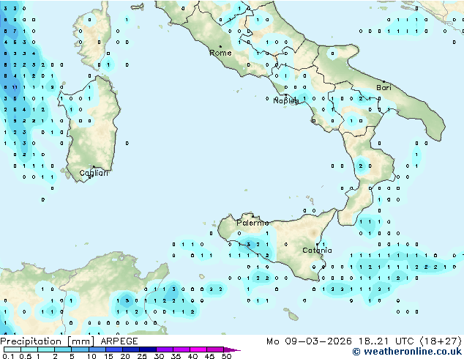Click the '50' legend value

tap(226, 356)
